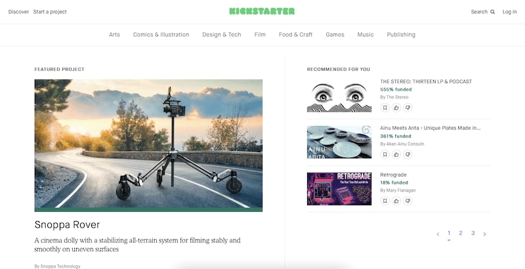Click the Ainu Arita plates thumbnail
The image size is (525, 269).
click(x=339, y=142)
